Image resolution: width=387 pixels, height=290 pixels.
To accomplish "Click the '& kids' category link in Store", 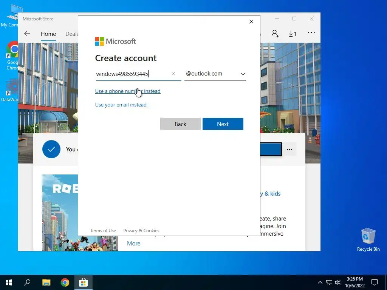I will 270,194.
